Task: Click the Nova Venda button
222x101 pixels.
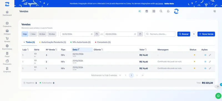Action: click(206, 34)
